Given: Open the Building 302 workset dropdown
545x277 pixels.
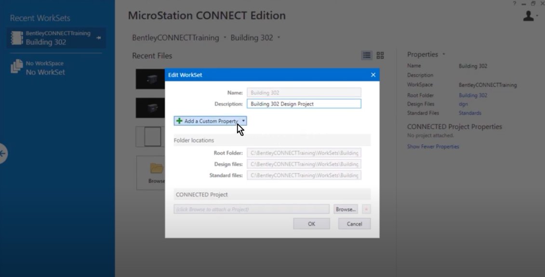Looking at the screenshot, I should (279, 37).
